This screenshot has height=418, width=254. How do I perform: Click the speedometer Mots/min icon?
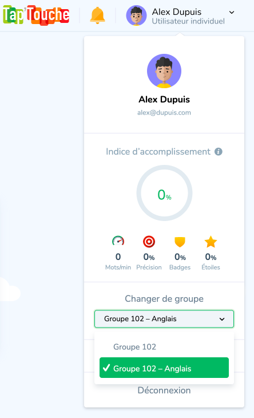118,241
